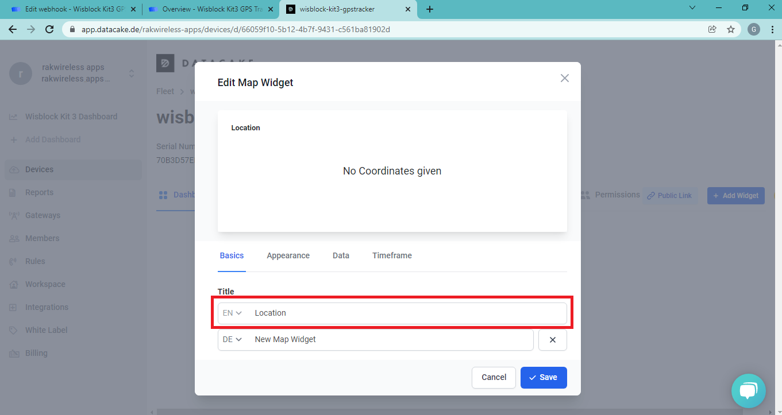Click the share page icon in address bar

(x=712, y=29)
